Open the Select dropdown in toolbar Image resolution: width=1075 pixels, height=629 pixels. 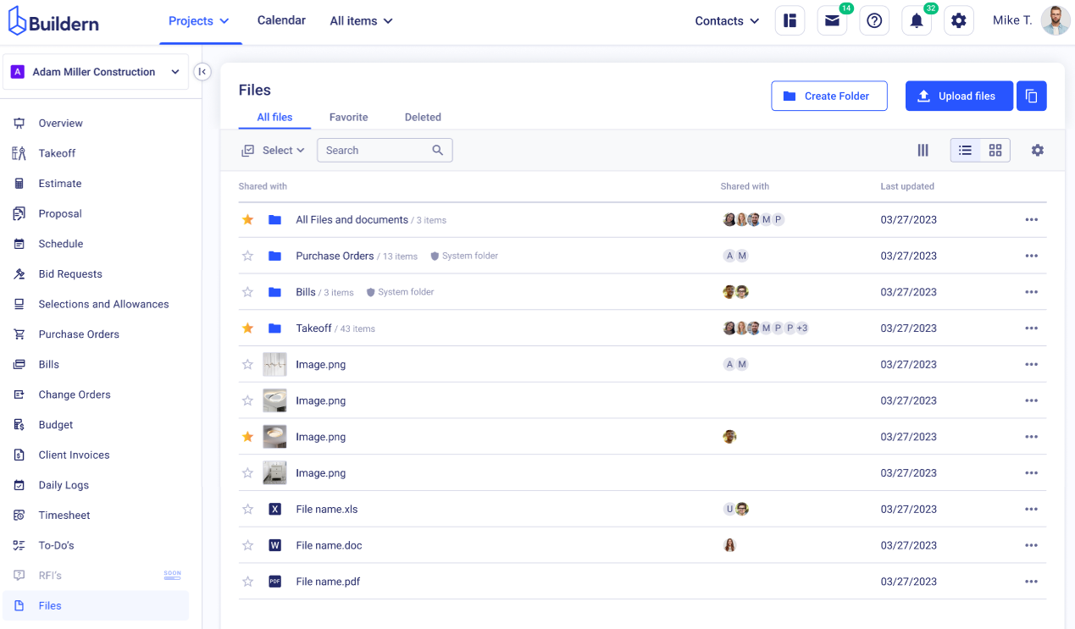[274, 151]
